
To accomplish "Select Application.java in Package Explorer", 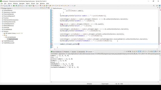I will click(13, 39).
